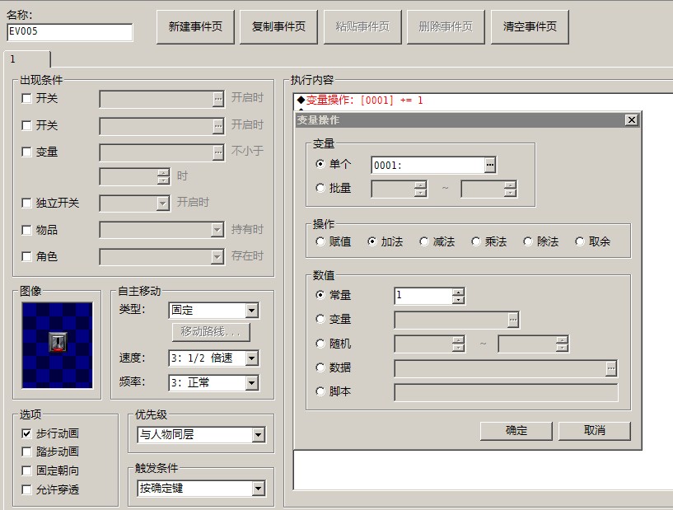Viewport: 673px width, 510px height.
Task: Enable the 独立开关 condition checkbox
Action: tap(26, 203)
